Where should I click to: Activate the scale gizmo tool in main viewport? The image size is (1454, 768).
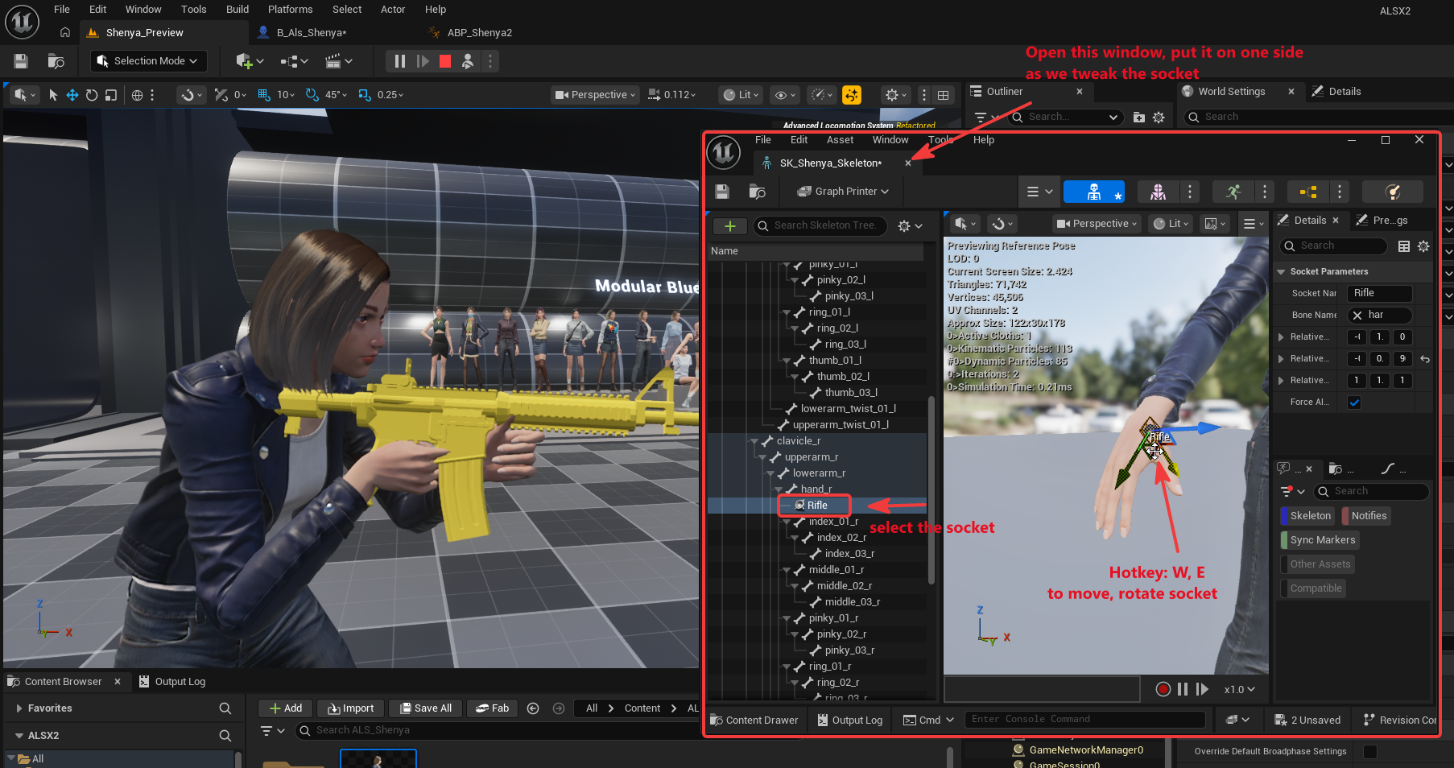tap(111, 95)
